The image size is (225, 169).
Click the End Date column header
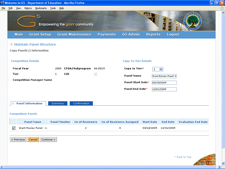click(x=168, y=122)
